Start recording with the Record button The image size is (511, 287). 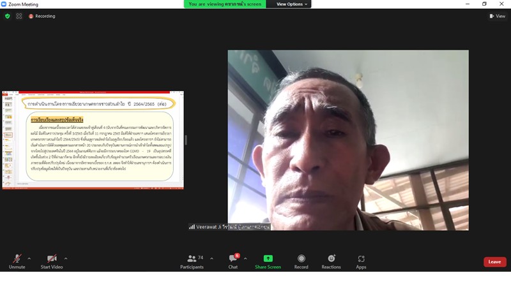click(301, 261)
